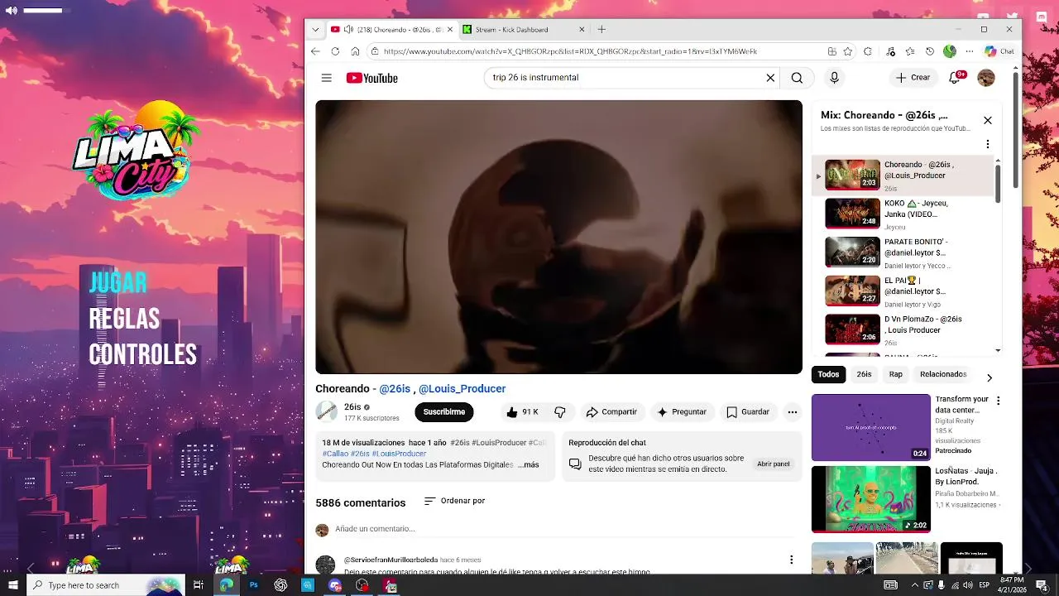1059x596 pixels.
Task: Click CONTROLES in the Lima City menu
Action: point(142,355)
